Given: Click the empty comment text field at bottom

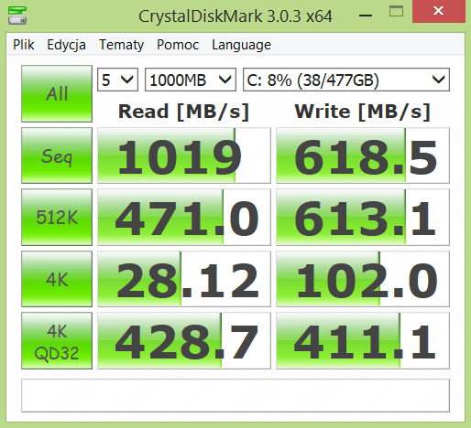Looking at the screenshot, I should (235, 395).
